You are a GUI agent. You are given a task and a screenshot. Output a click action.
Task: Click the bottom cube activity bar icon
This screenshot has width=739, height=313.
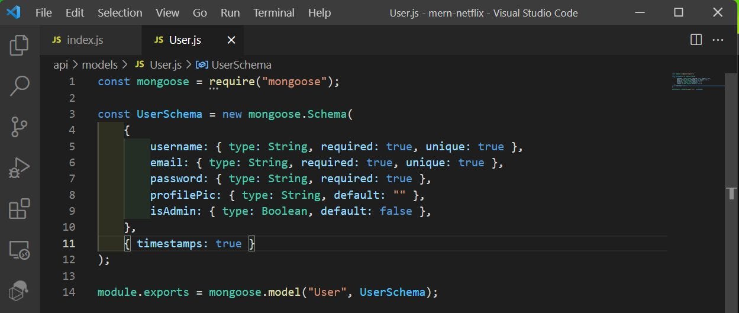20,291
